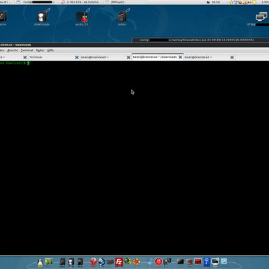This screenshot has height=269, width=269.
Task: Open the black terminal screen icon in dock
Action: coord(180,262)
